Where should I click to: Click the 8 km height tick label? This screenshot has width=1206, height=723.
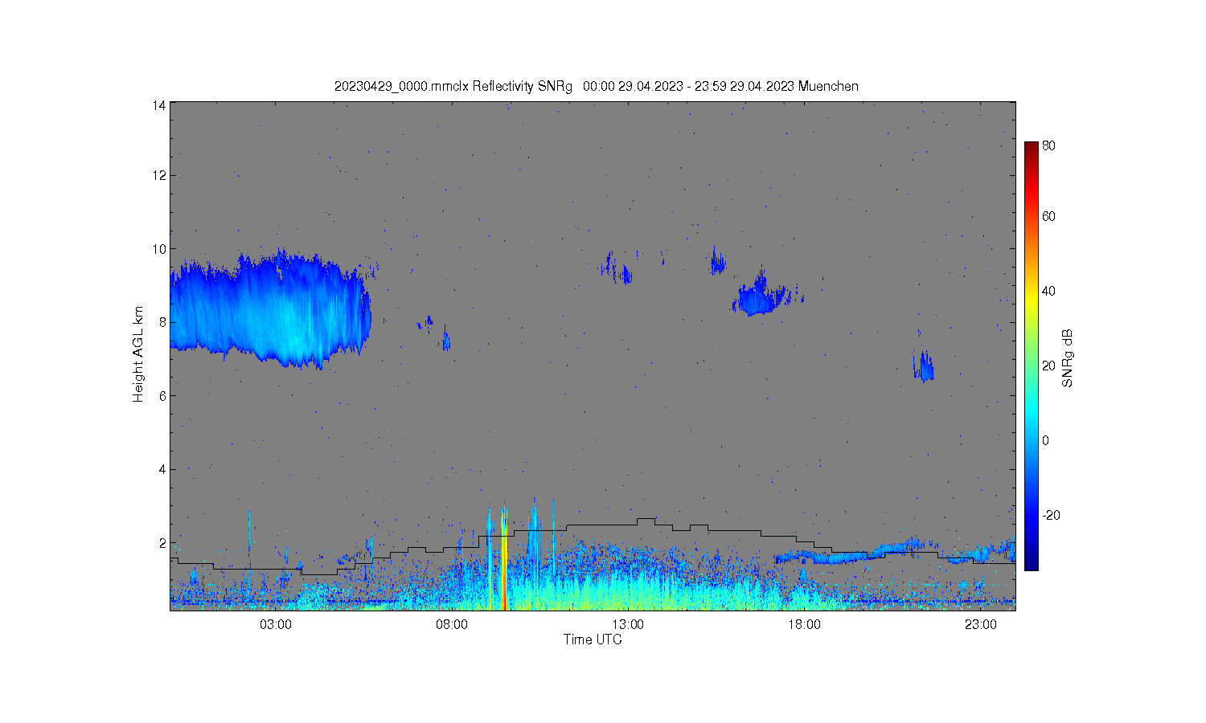pos(162,322)
